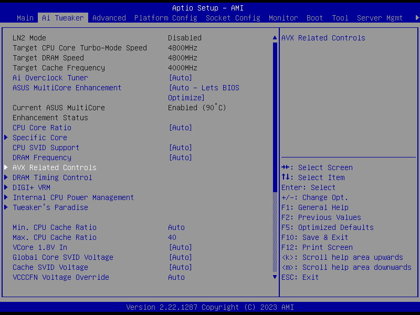Select Global Core SVID Voltage label
This screenshot has width=420, height=315.
[x=63, y=257]
